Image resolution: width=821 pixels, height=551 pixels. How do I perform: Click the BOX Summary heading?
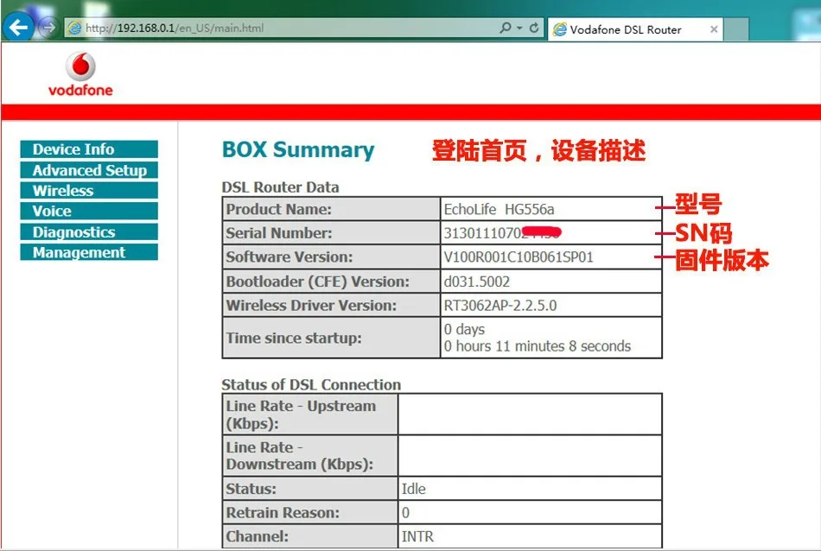point(298,149)
